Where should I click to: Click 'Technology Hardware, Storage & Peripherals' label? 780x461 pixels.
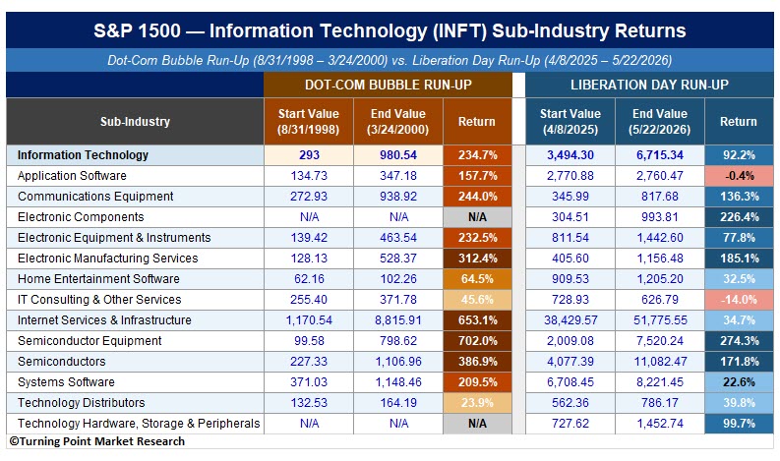coord(139,424)
